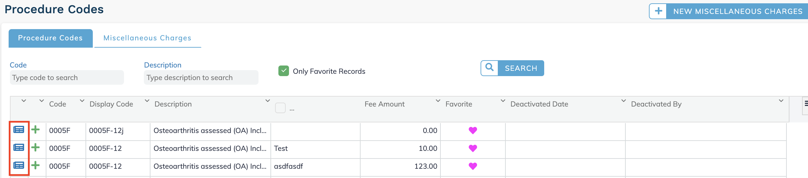The width and height of the screenshot is (808, 178).
Task: Open details icon for Test row
Action: tap(19, 148)
